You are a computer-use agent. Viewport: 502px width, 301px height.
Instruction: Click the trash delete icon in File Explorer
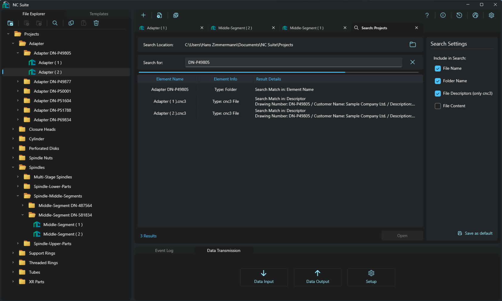[x=96, y=23]
